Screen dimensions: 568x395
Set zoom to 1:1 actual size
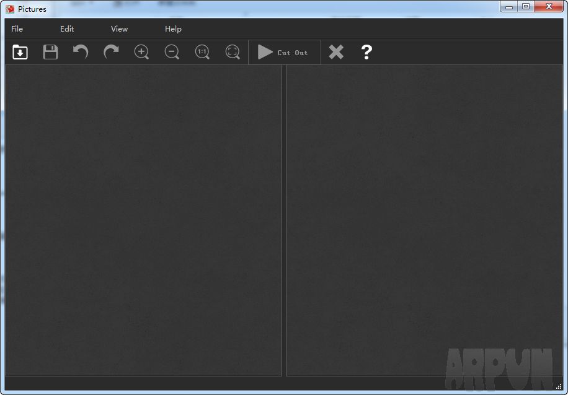[x=202, y=53]
